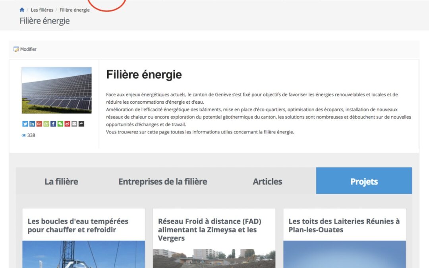Click the construction site photo of FAD card
Screen dimensions: 429x268
coord(214,258)
